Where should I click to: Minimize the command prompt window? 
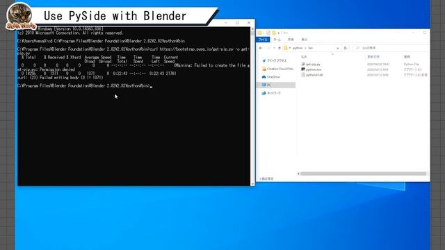226,23
